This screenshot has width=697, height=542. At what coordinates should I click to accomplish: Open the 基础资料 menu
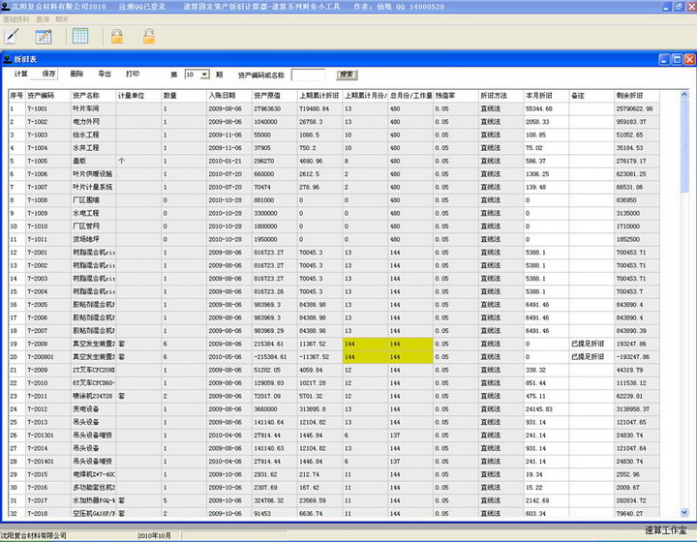click(15, 18)
